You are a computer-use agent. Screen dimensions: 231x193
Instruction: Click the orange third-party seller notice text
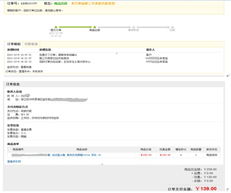click(93, 3)
